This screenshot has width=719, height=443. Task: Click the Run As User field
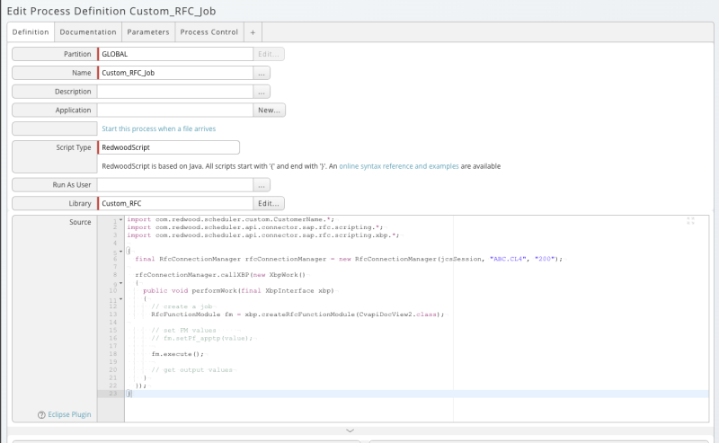pyautogui.click(x=175, y=185)
